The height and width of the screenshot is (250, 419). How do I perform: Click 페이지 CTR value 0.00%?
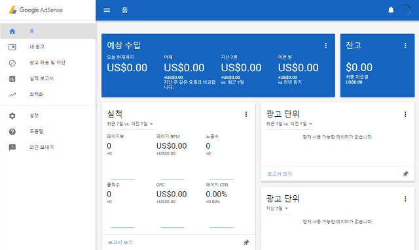coord(217,195)
